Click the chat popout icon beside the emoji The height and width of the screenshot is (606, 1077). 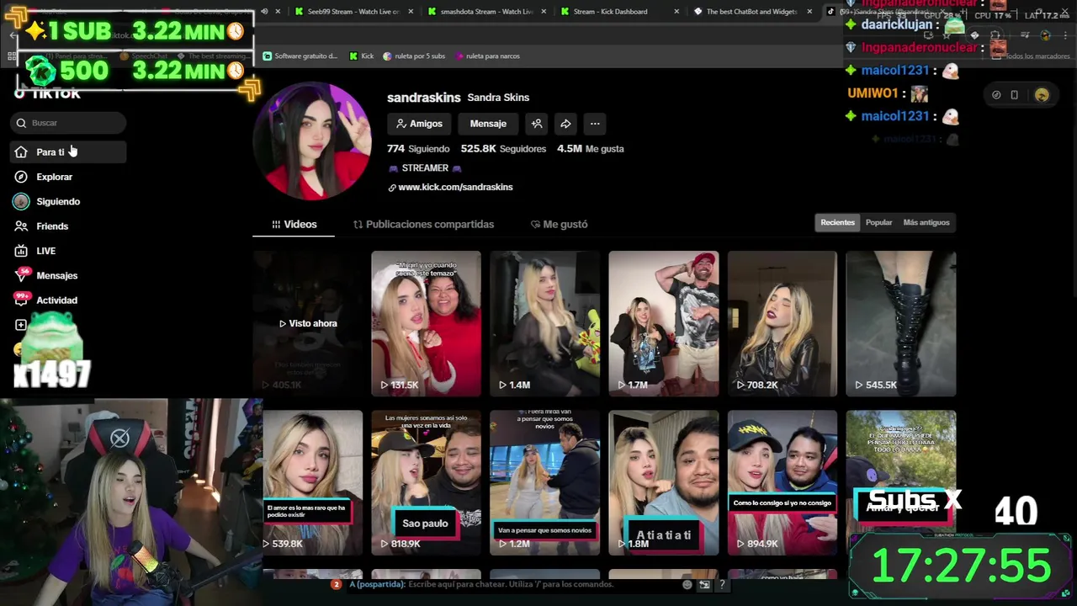point(705,584)
